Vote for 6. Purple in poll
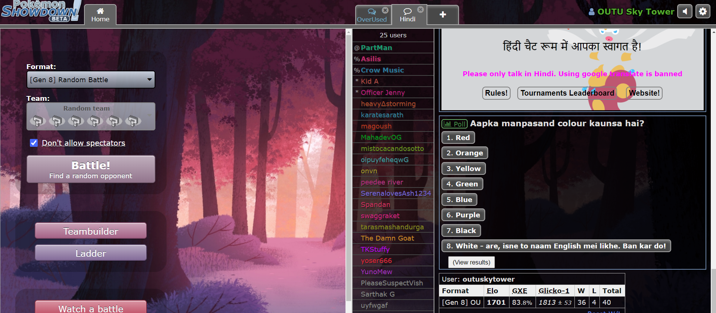Screen dimensions: 716x313 pyautogui.click(x=463, y=215)
